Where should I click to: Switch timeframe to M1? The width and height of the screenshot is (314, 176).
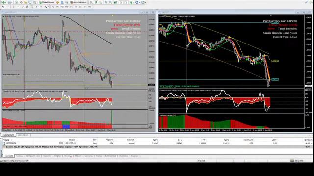click(x=53, y=7)
